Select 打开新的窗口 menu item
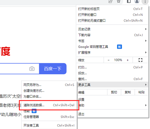Screen dimensions: 150x129 112,15
